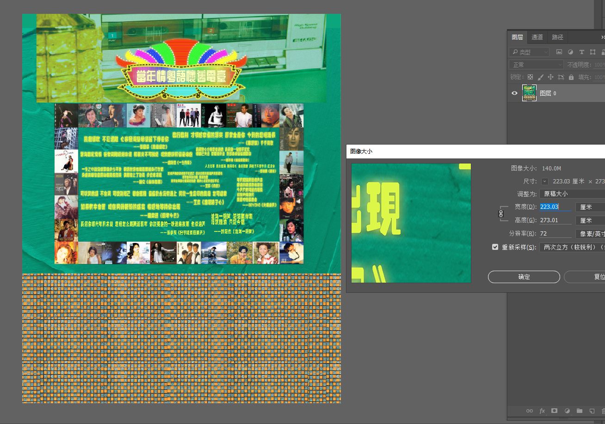Open the 正常 blend mode dropdown

pyautogui.click(x=537, y=65)
